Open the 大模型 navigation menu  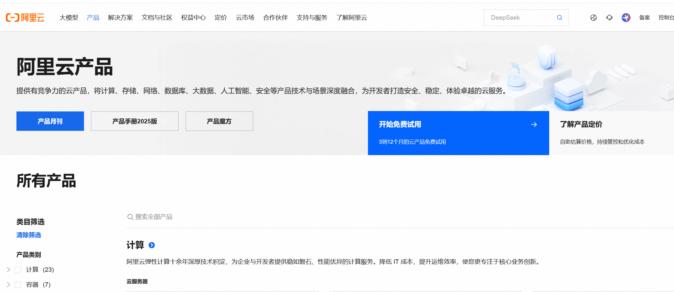point(69,18)
